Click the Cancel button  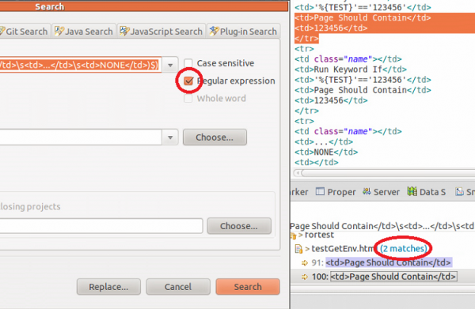coord(178,287)
